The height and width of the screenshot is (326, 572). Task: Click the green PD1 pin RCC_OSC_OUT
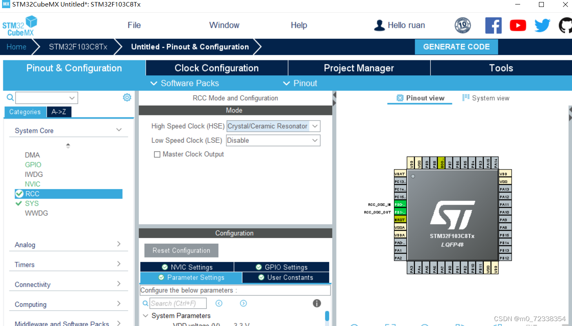(400, 212)
